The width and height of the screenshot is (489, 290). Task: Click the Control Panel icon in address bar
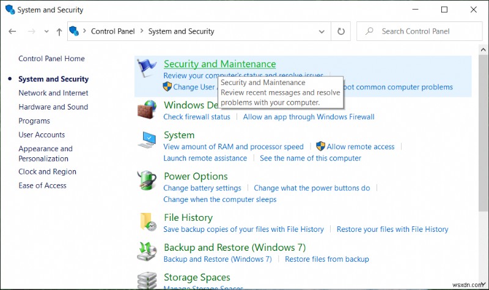74,31
